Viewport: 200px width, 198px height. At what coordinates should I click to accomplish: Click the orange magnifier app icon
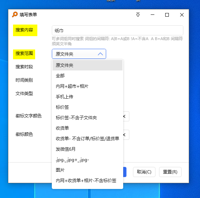tap(15, 14)
